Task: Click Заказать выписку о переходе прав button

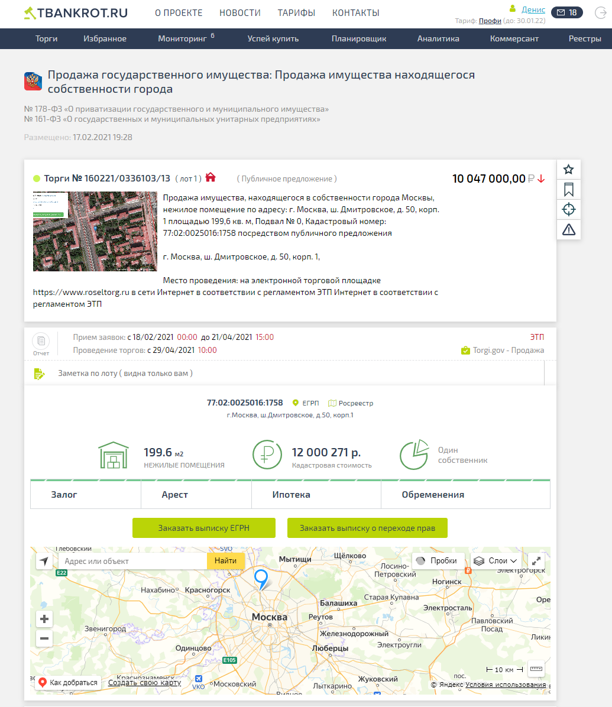Action: (368, 528)
